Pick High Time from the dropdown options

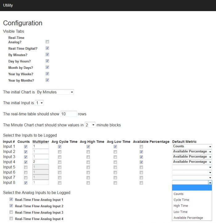point(181,206)
